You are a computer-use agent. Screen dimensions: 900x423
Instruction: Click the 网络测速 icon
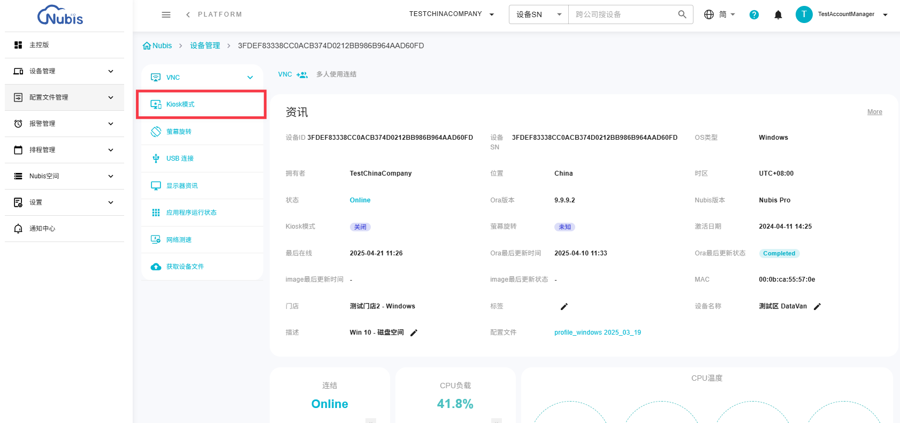[156, 240]
